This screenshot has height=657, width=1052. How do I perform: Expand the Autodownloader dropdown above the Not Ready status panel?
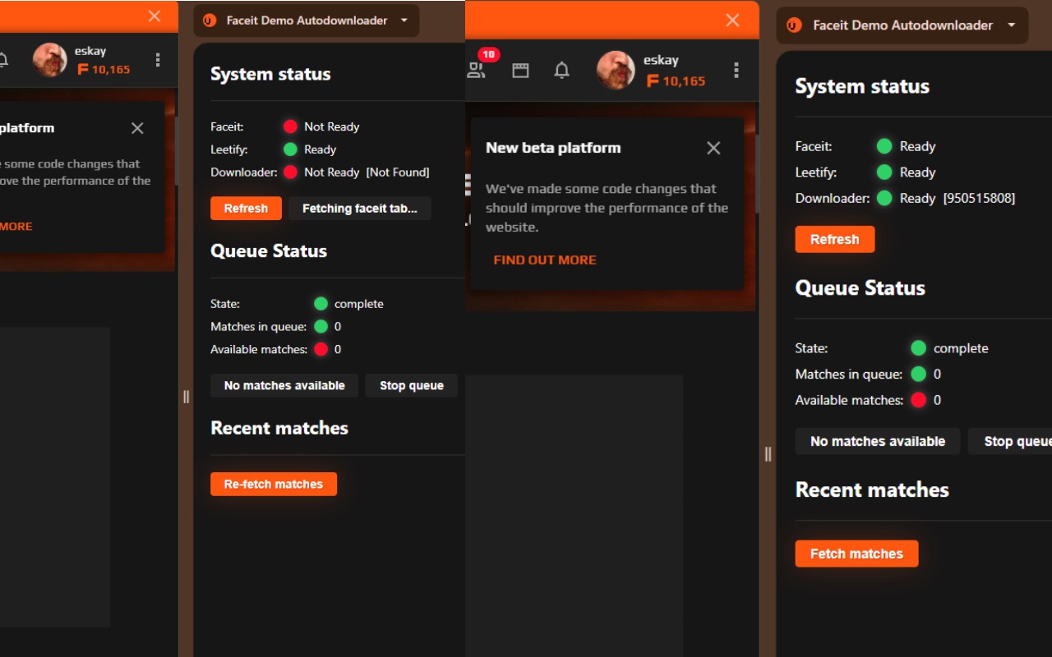click(x=307, y=21)
